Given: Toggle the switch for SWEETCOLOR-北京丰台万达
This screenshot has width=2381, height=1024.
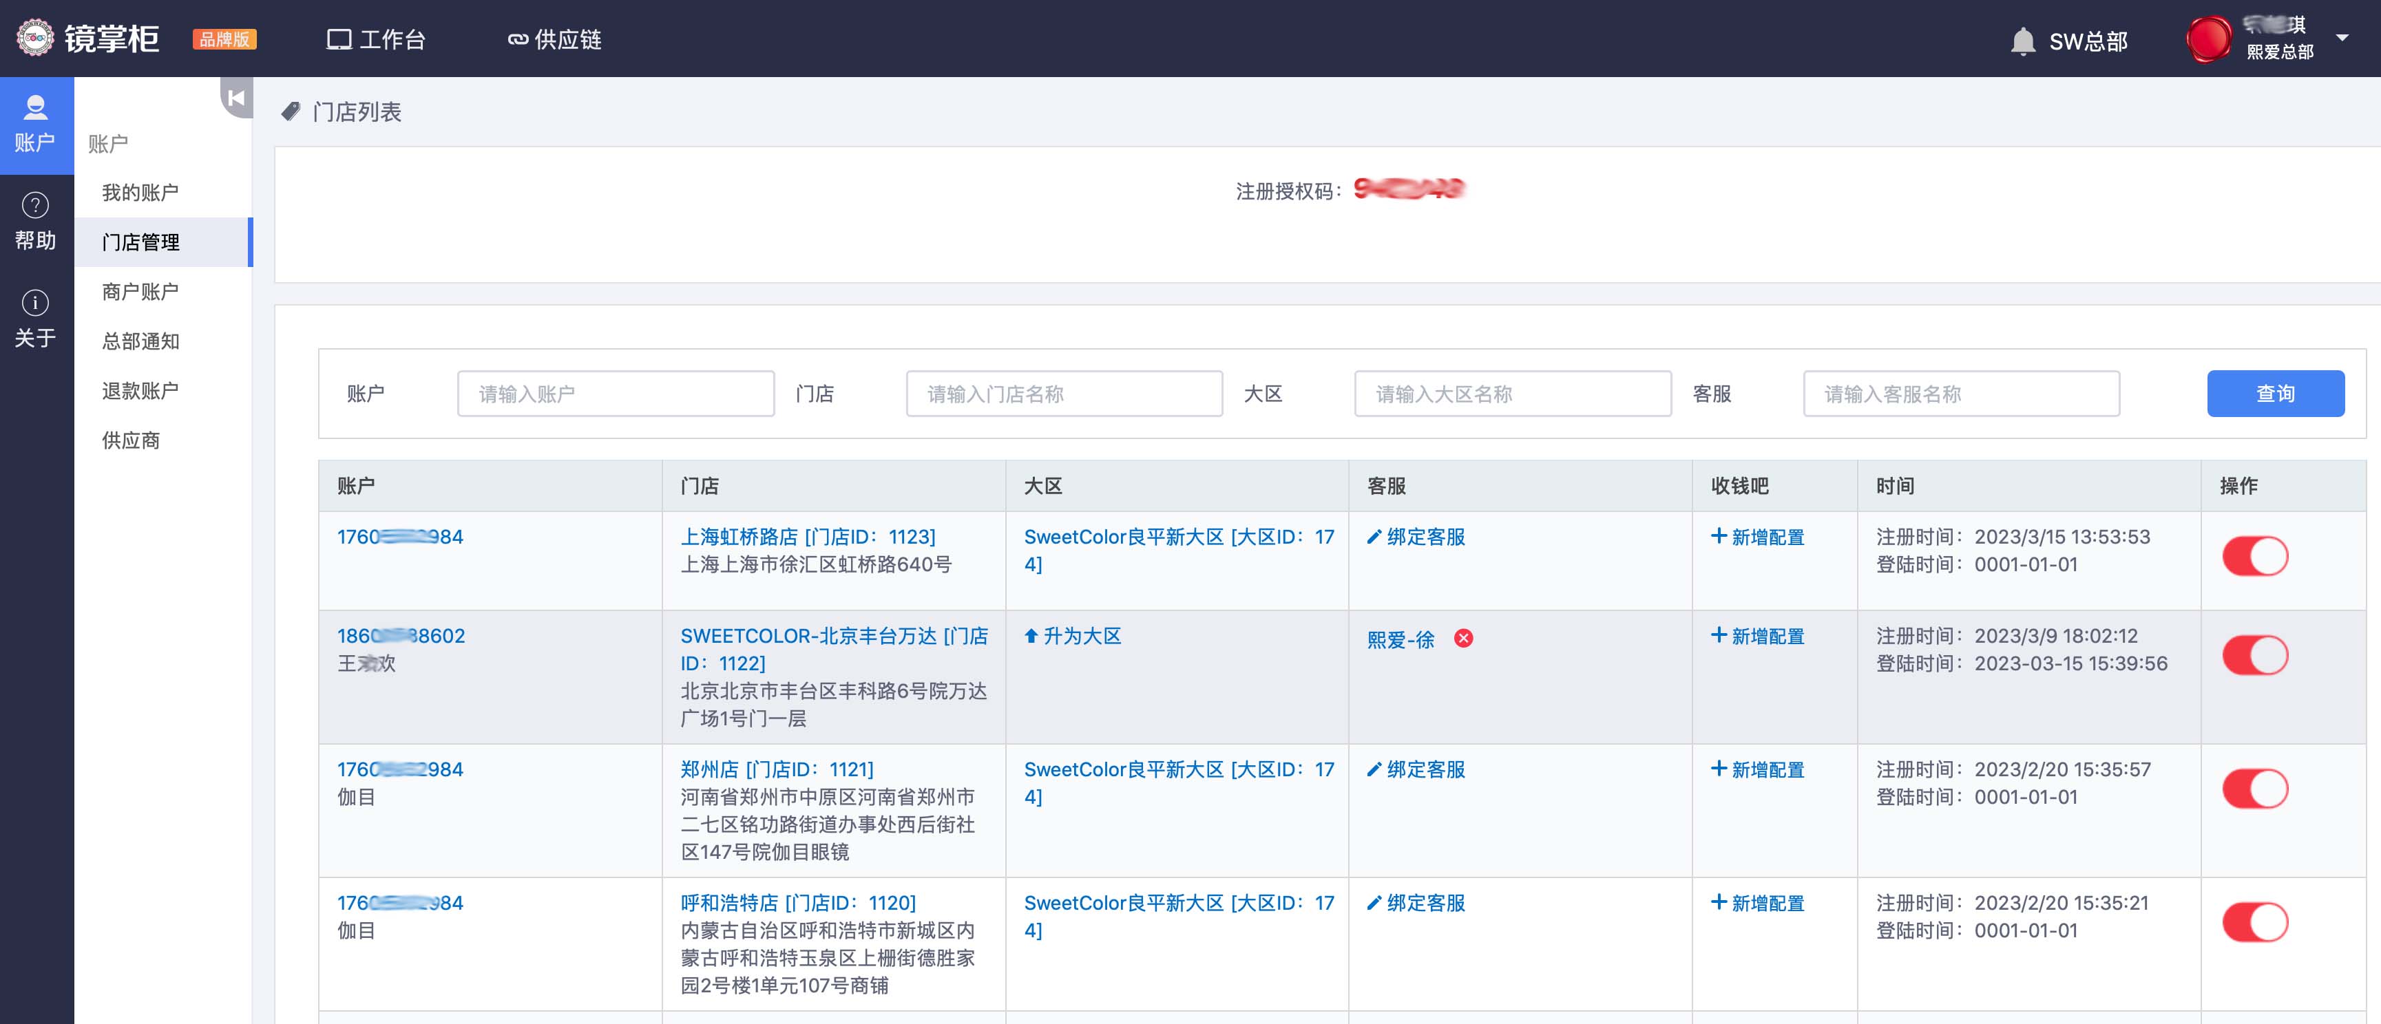Looking at the screenshot, I should (x=2254, y=655).
